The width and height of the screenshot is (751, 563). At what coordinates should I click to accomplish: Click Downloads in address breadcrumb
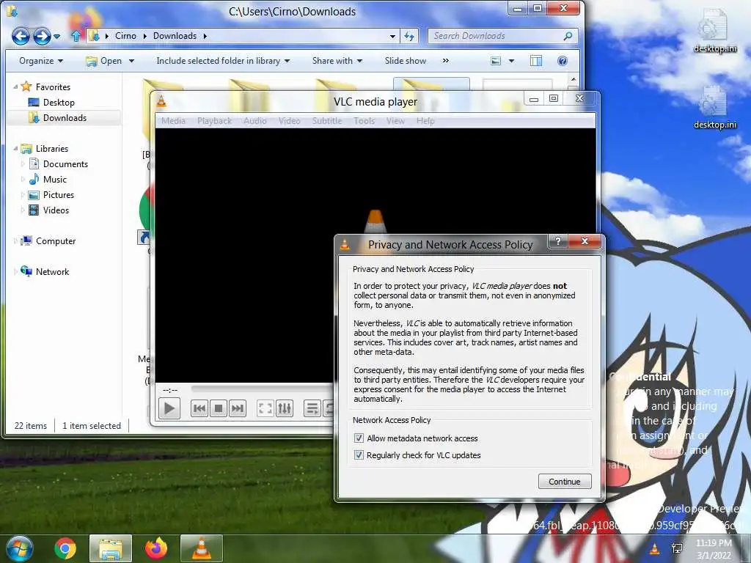pos(175,36)
